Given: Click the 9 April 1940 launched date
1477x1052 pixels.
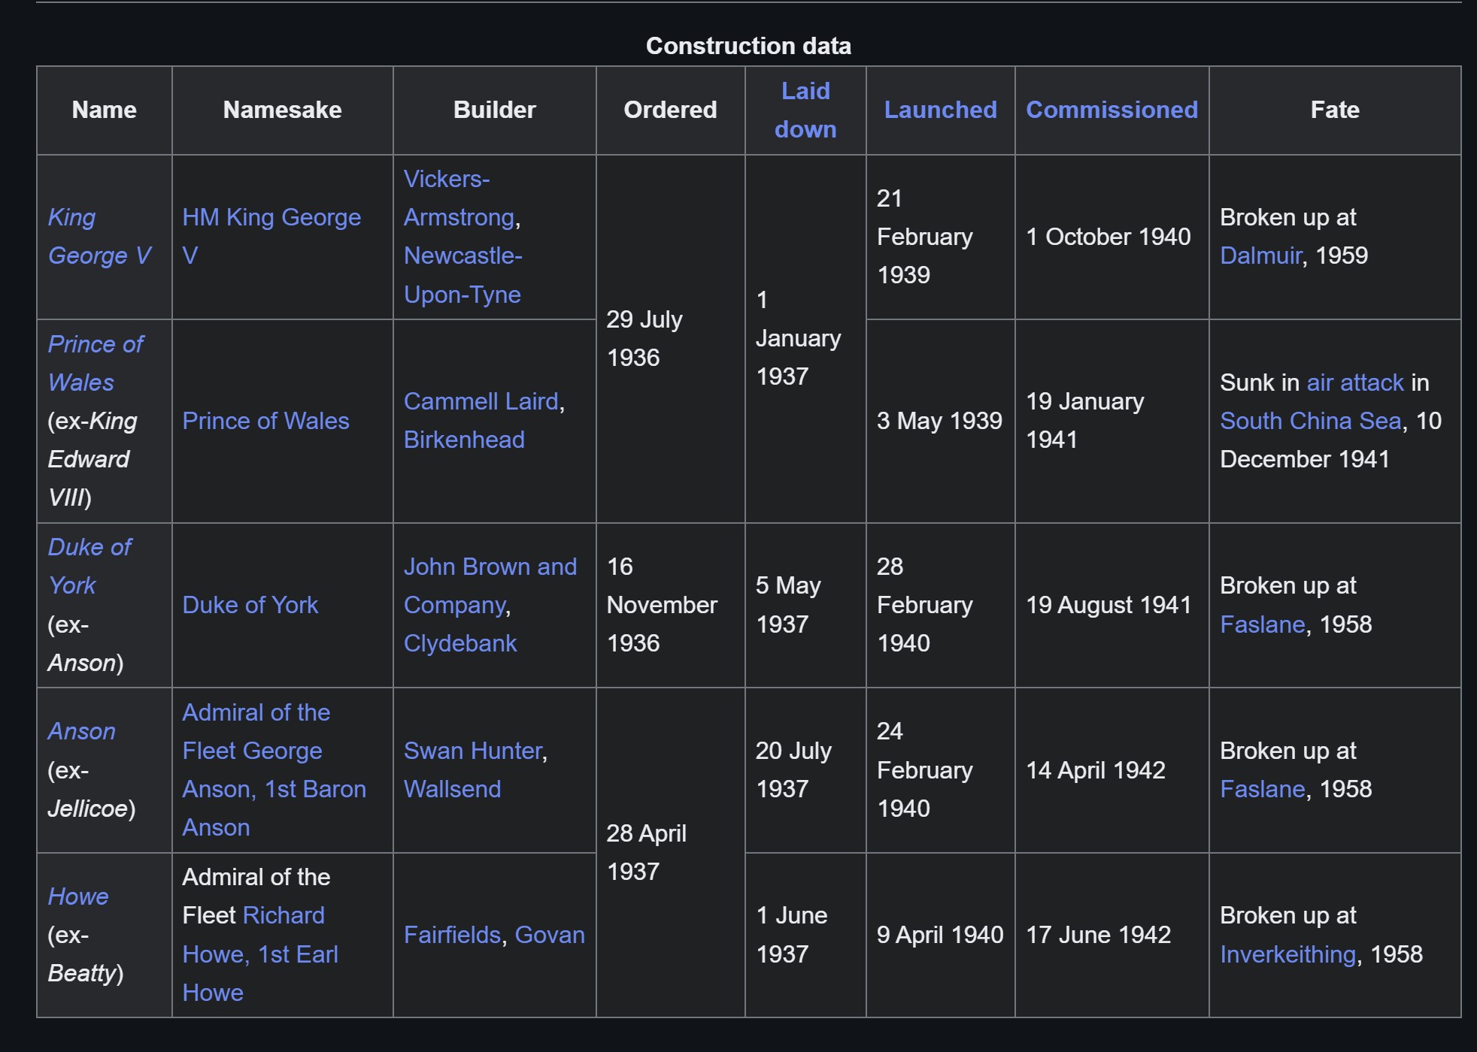Looking at the screenshot, I should coord(940,936).
